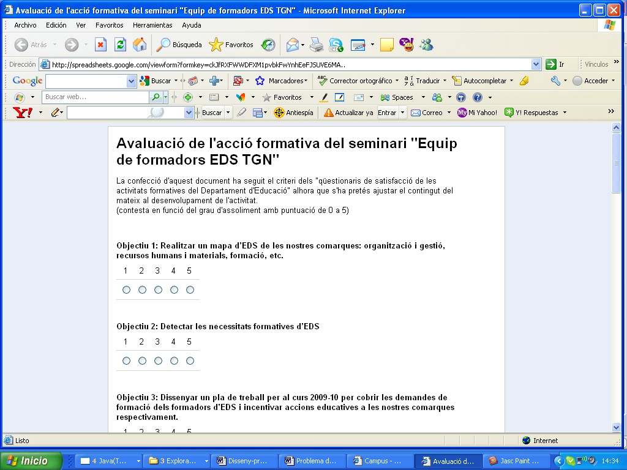Open the Favoritos menu in menu bar
The height and width of the screenshot is (470, 627).
click(x=109, y=25)
